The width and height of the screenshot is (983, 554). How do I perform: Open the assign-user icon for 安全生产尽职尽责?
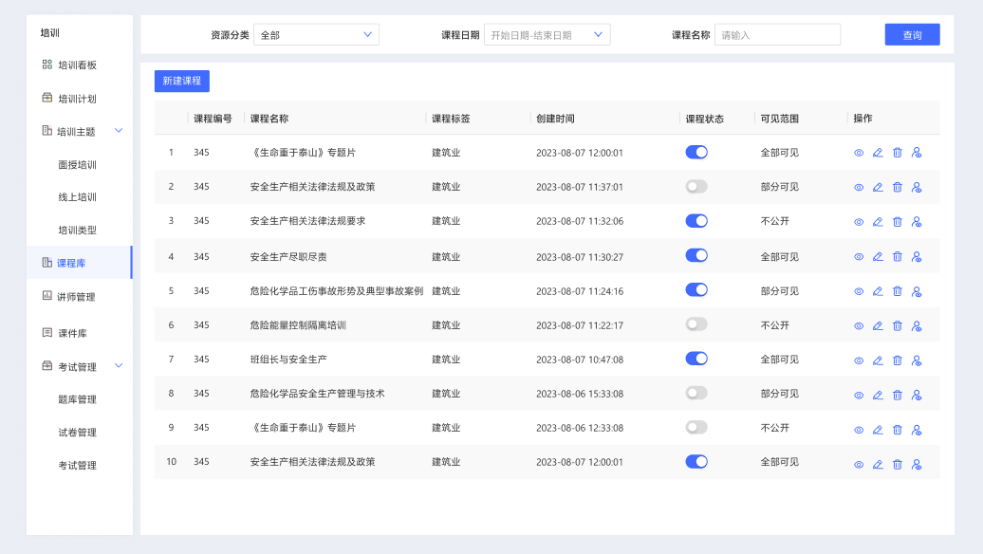coord(916,256)
